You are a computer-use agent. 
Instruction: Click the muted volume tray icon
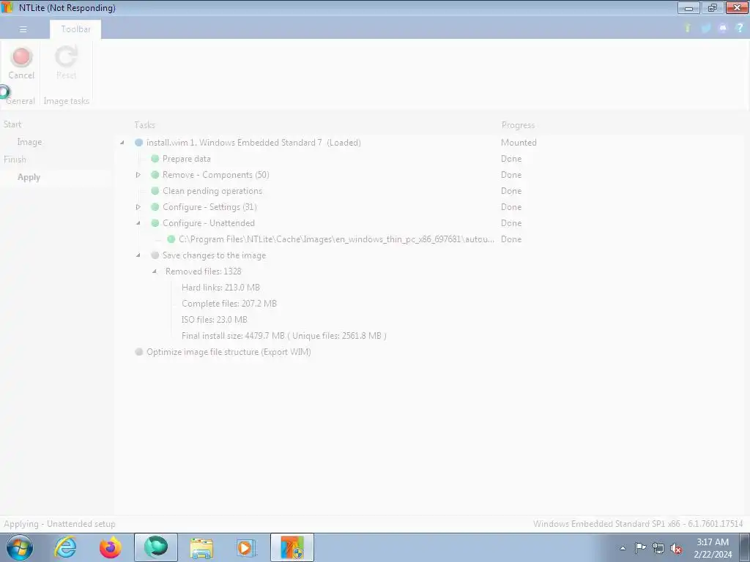pyautogui.click(x=676, y=548)
